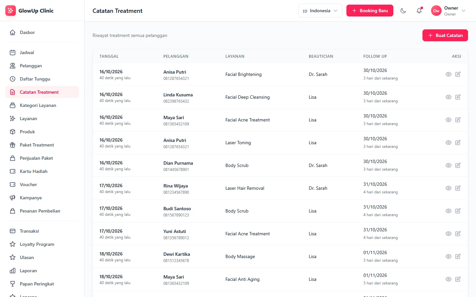Edit Dewi Kartika's Body Massage record
Screen dimensions: 476x297
[458, 256]
